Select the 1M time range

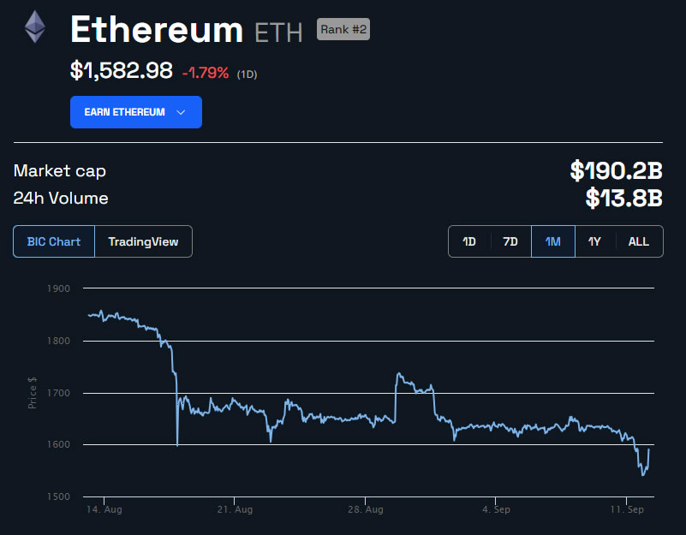tap(552, 241)
